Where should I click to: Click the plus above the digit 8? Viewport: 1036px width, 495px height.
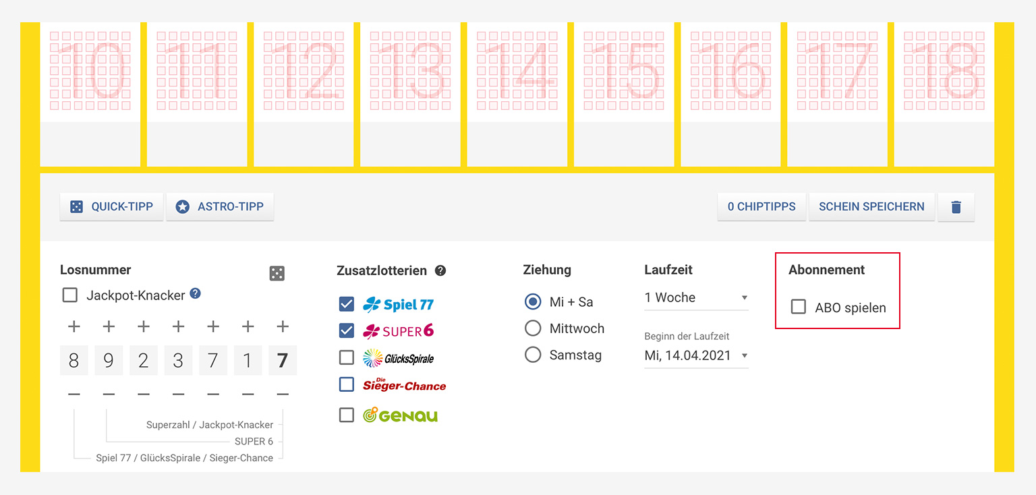click(x=74, y=327)
